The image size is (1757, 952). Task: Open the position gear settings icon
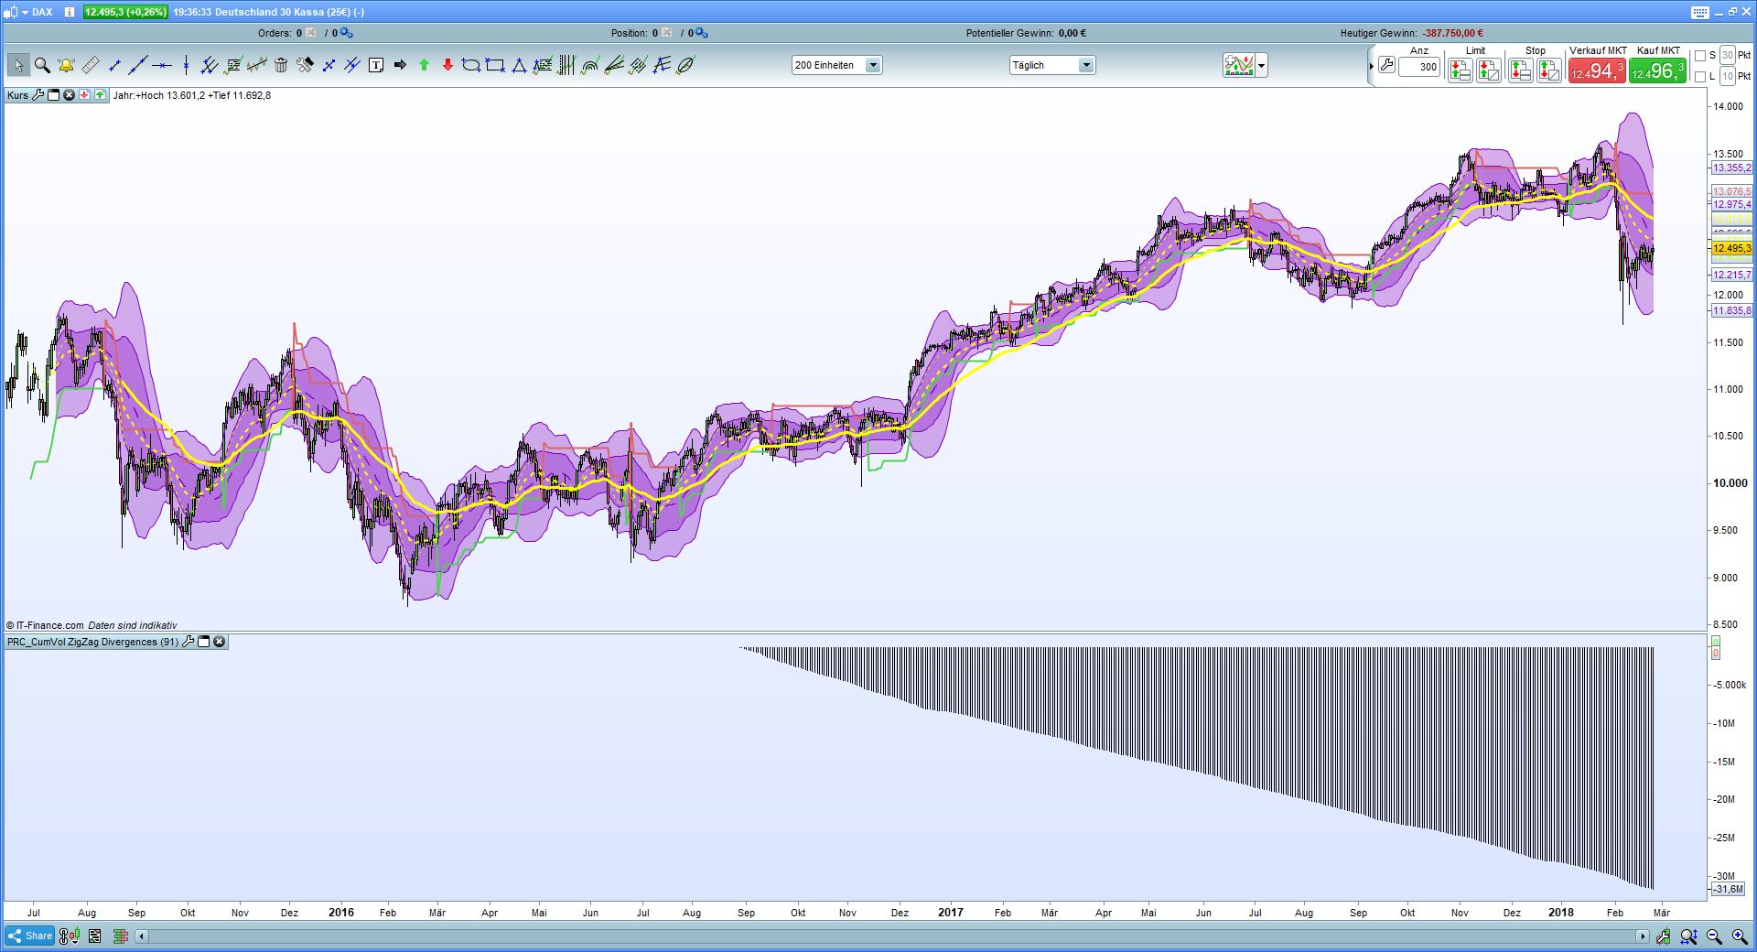point(701,33)
